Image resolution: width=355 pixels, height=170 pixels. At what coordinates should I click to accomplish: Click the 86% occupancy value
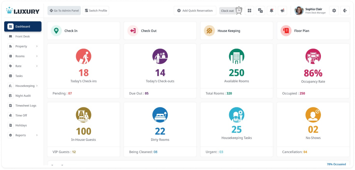(313, 73)
